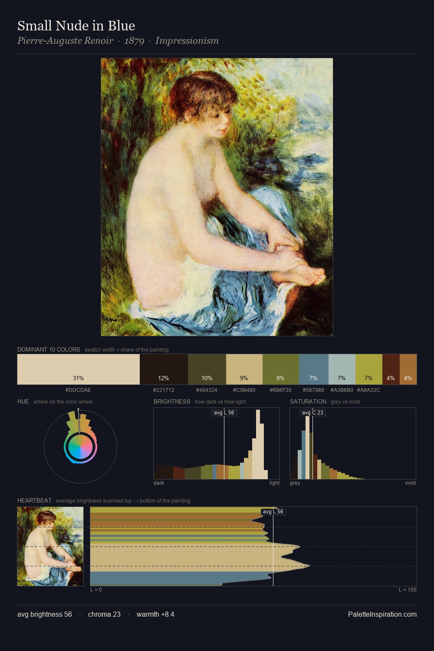
Task: Click the 'light' axis label
Action: point(274,483)
